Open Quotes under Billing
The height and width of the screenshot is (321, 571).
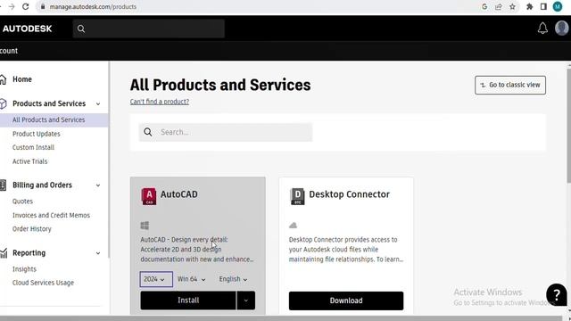[22, 202]
